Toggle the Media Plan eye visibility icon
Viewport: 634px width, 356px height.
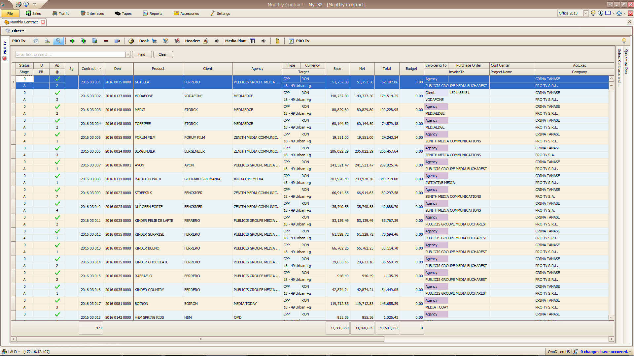(263, 41)
